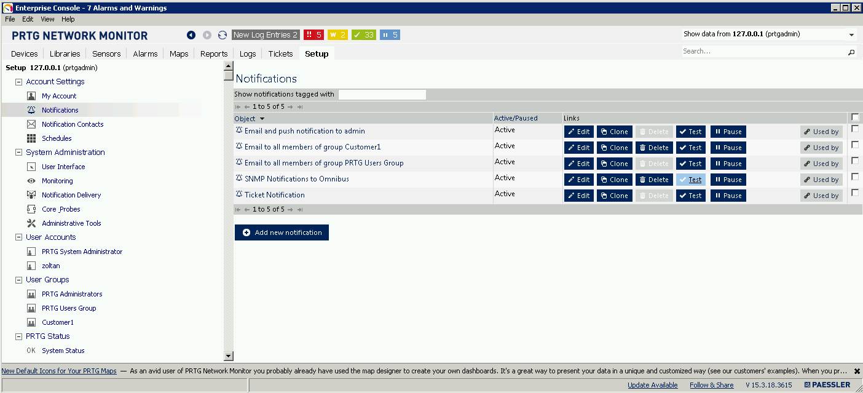Open red down alarms counter showing 5

click(x=314, y=35)
